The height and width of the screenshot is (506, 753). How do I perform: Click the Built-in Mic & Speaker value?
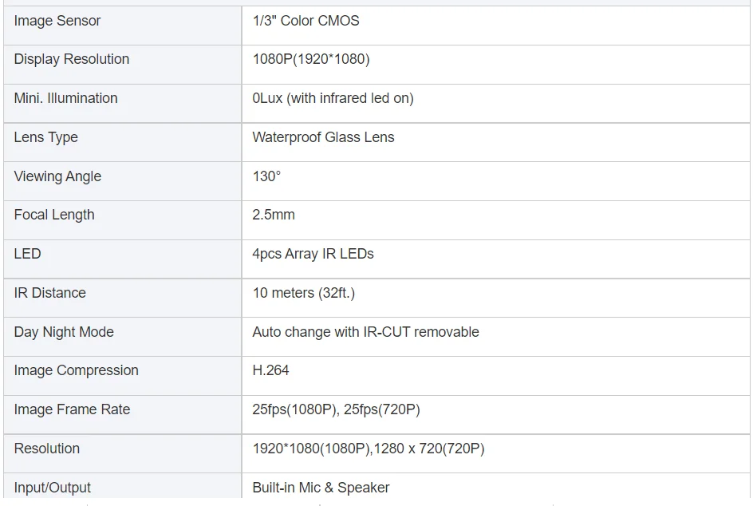(x=321, y=488)
